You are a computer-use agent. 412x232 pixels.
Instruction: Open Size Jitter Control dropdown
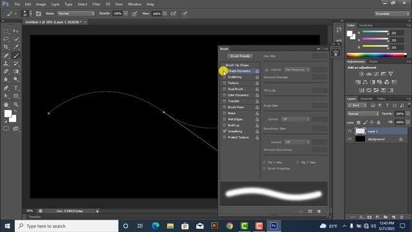(x=297, y=70)
